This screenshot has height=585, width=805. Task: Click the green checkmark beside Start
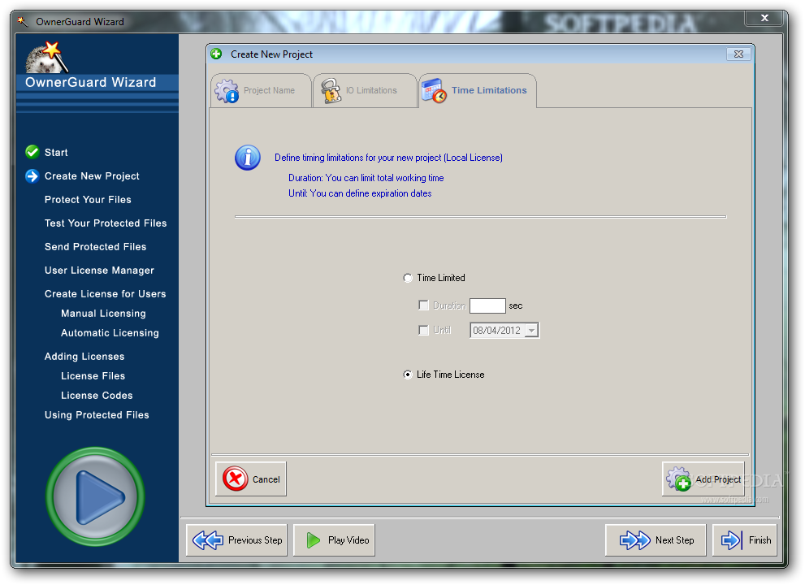coord(32,152)
